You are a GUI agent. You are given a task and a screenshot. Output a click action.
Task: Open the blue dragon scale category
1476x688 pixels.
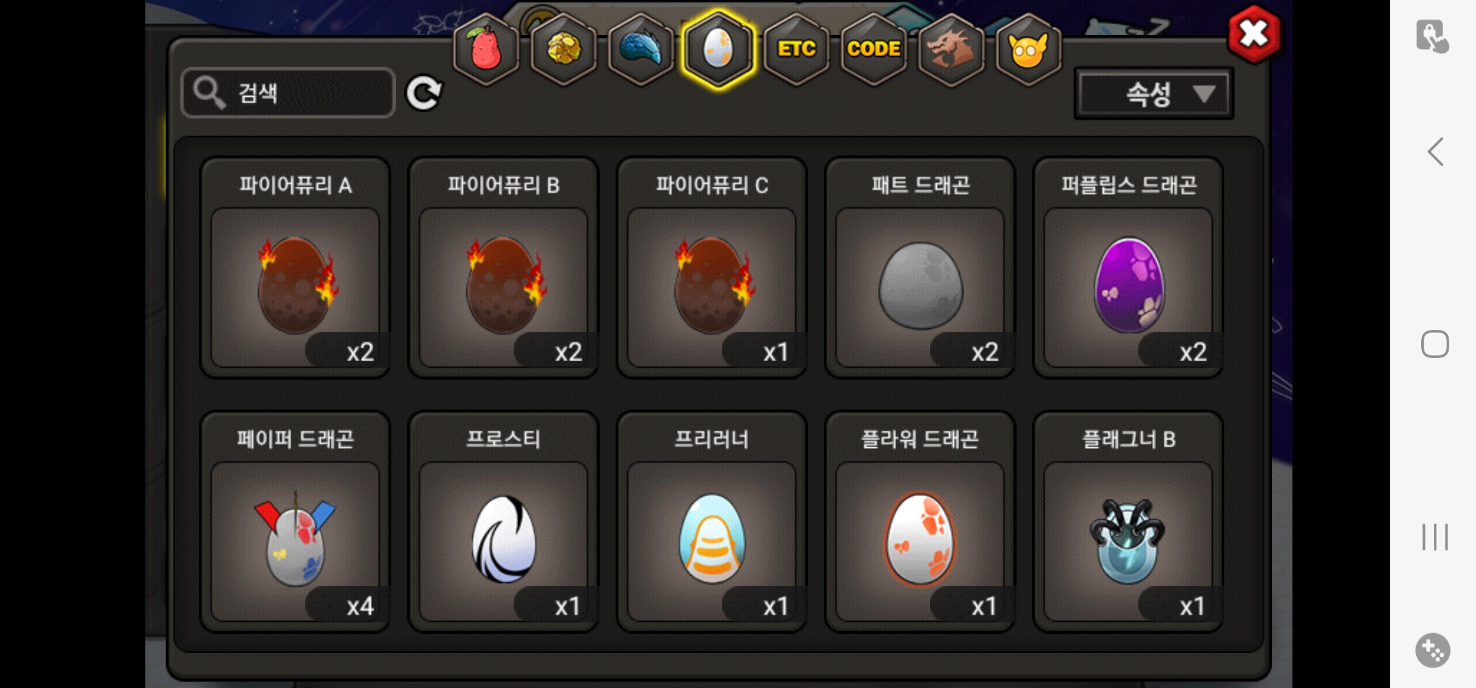641,49
